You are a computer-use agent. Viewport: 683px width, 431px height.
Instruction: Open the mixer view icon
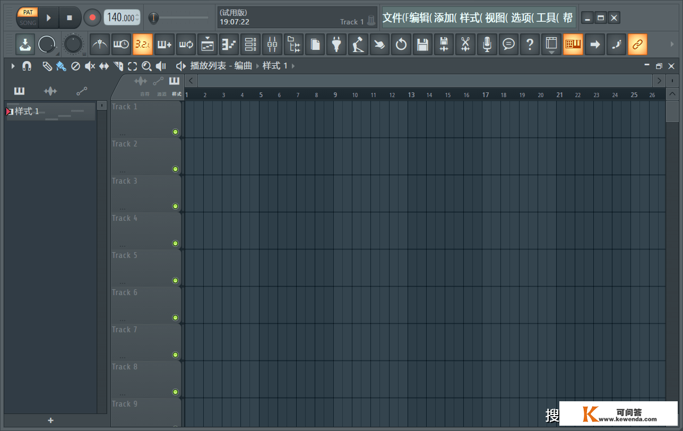272,45
